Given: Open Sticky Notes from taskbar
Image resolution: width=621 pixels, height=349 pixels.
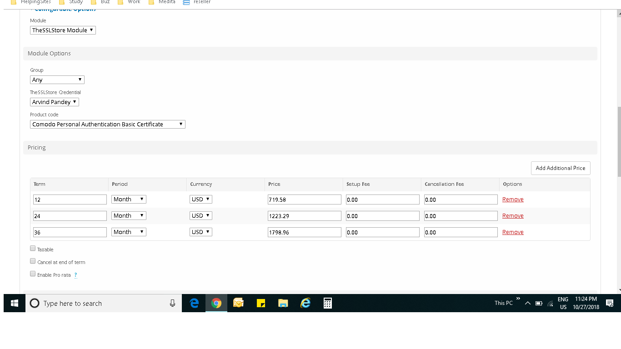Looking at the screenshot, I should tap(261, 303).
